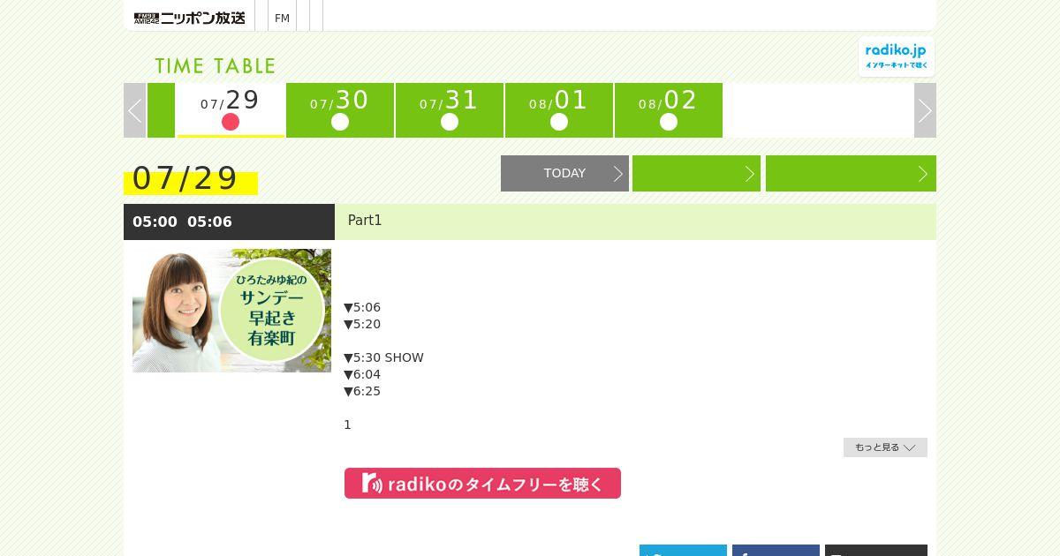The image size is (1060, 556).
Task: Click the yellow 07/29 date heading
Action: click(190, 179)
